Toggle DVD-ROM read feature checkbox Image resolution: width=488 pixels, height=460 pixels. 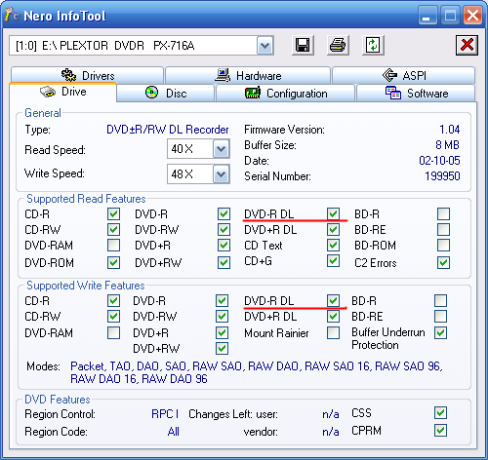tap(113, 262)
